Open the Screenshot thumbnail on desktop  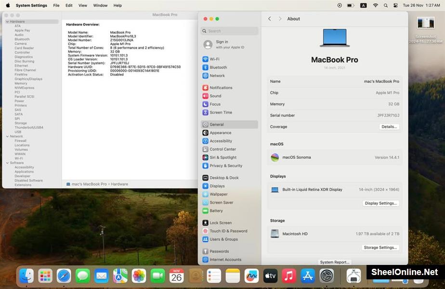pos(425,23)
